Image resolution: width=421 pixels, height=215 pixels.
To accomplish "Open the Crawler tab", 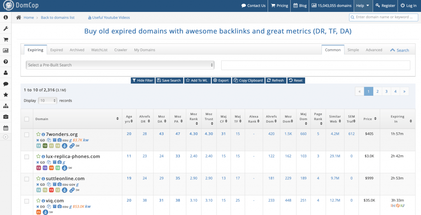I will click(x=121, y=50).
